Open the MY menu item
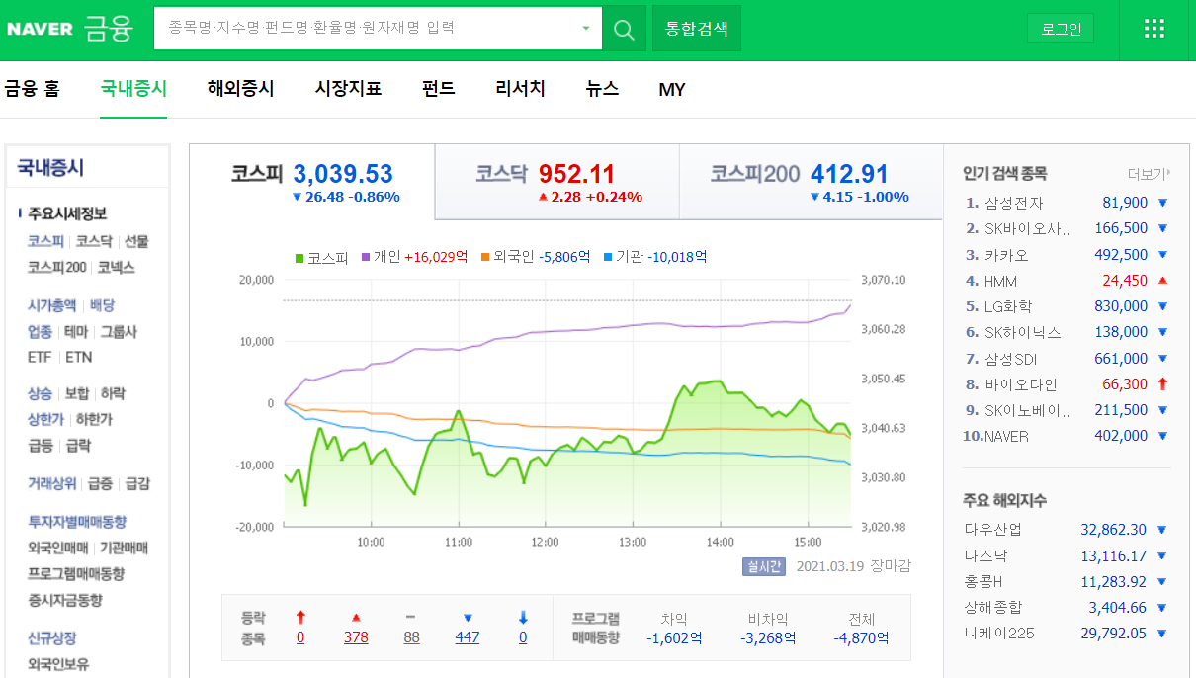This screenshot has width=1196, height=678. [x=672, y=90]
